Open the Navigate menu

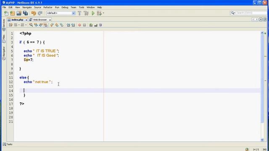pos(27,8)
